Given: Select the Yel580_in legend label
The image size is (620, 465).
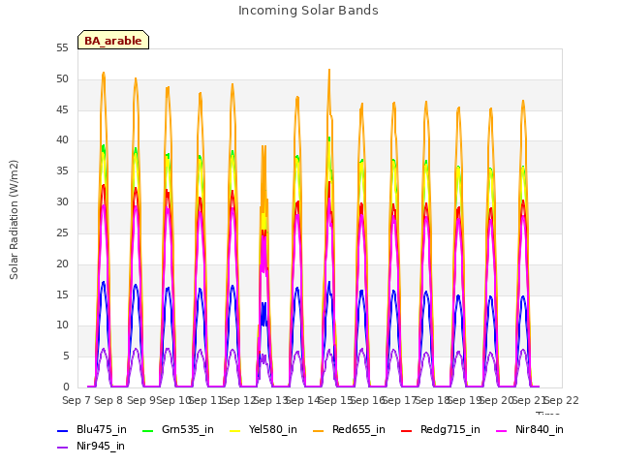Looking at the screenshot, I should tap(273, 430).
